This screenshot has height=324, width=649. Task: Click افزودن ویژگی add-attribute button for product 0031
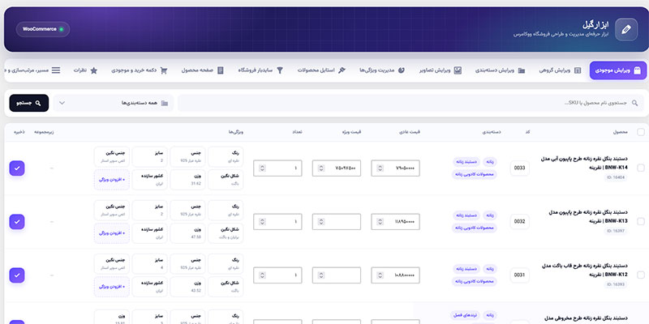[x=112, y=287]
